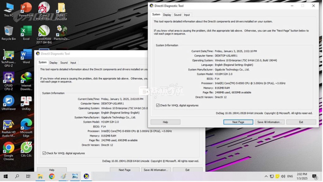This screenshot has height=182, width=323.
Task: Launch UniKey desktop shortcut
Action: [x=26, y=103]
